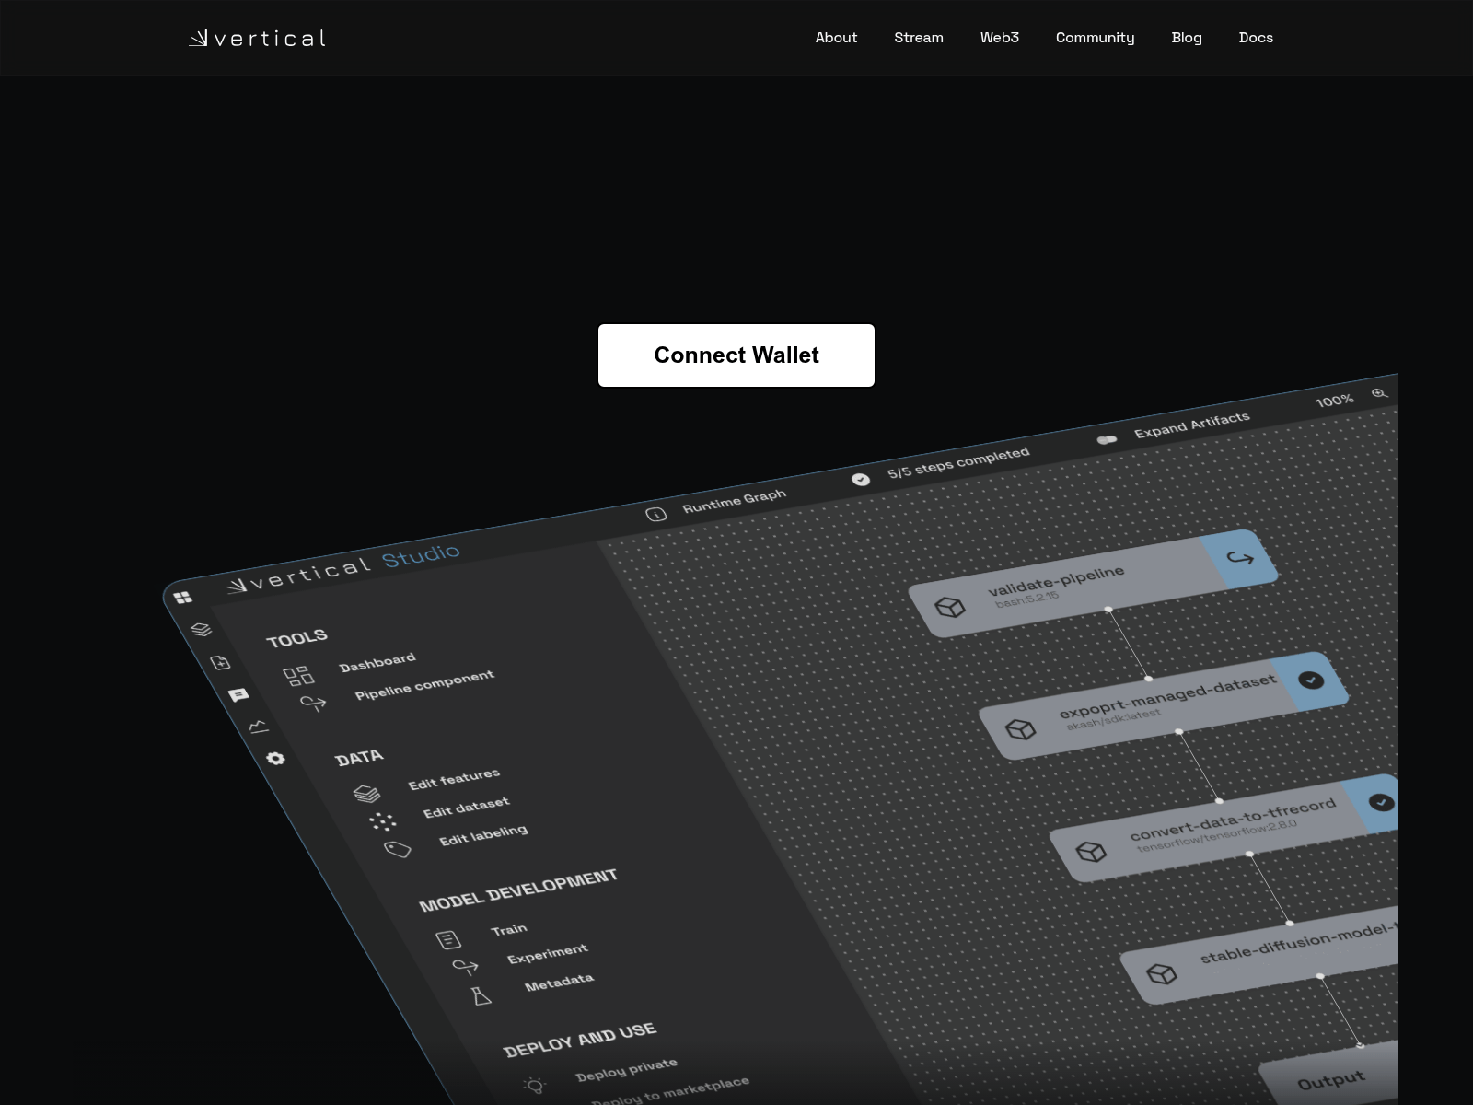The width and height of the screenshot is (1473, 1105).
Task: Click the Vertical Studio logo
Action: tap(343, 567)
